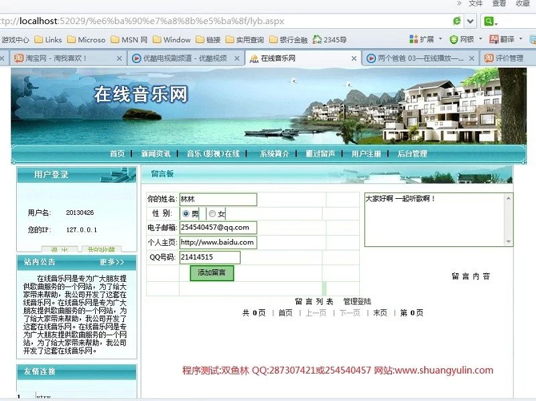Click the 留言列表 heading
Viewport: 536px width, 401px height.
pos(314,302)
